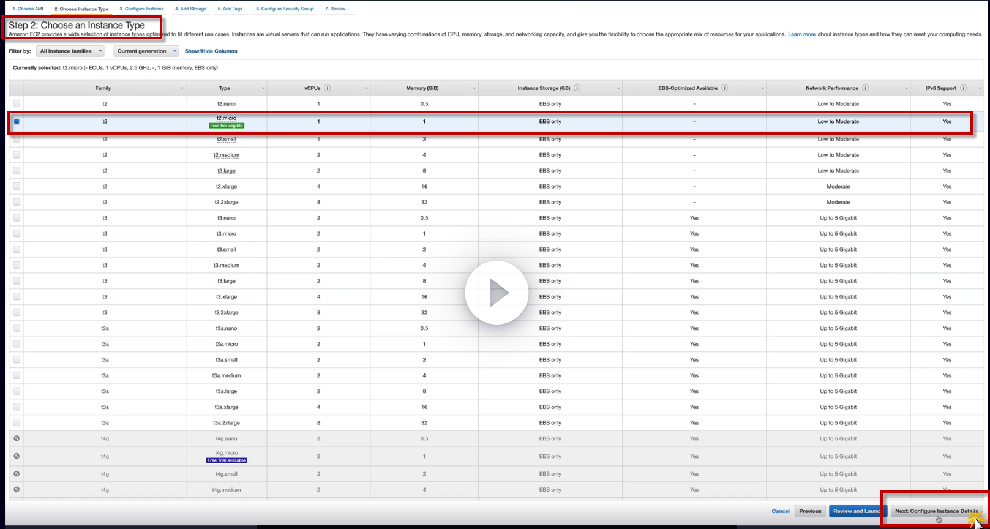The width and height of the screenshot is (990, 529).
Task: Click the t3a.micro type cell
Action: 227,344
